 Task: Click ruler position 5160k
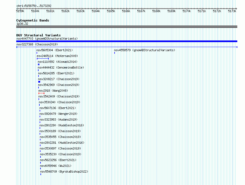point(35,11)
